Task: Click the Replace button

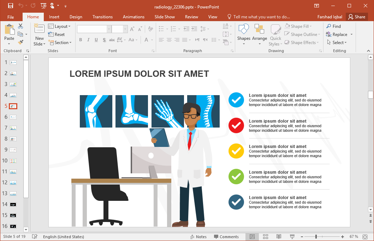Action: tap(337, 35)
